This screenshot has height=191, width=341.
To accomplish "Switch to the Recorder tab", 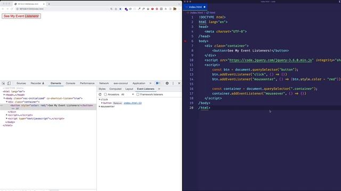I will tap(37, 83).
